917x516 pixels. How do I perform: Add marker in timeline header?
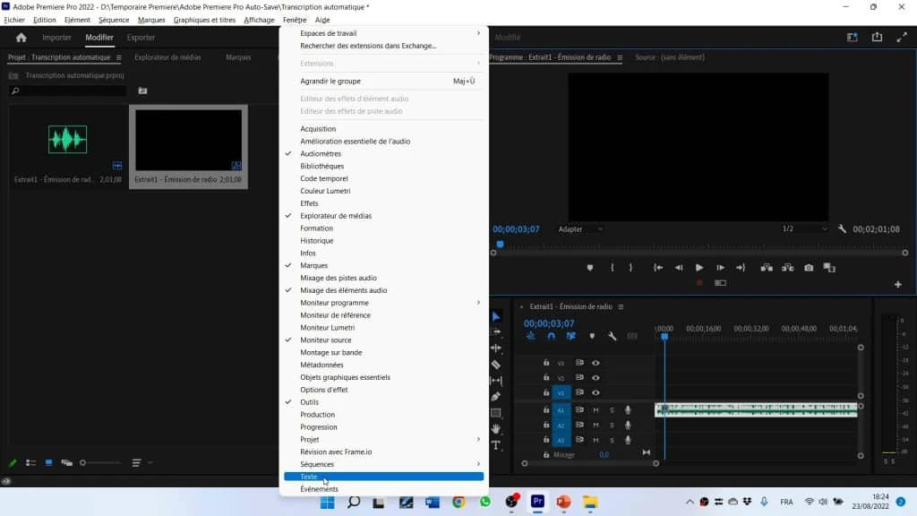click(x=592, y=337)
